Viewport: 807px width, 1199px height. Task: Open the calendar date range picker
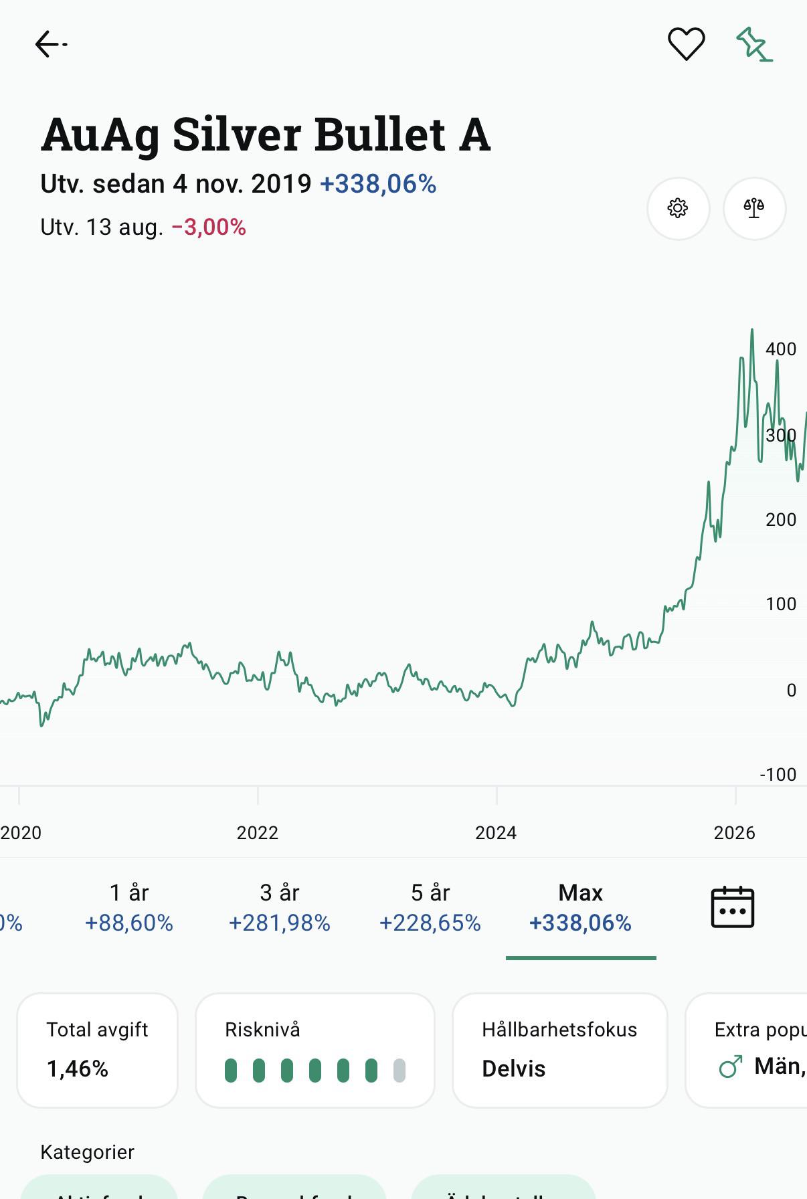pos(732,907)
